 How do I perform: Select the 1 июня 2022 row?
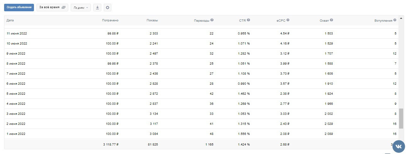pyautogui.click(x=201, y=134)
